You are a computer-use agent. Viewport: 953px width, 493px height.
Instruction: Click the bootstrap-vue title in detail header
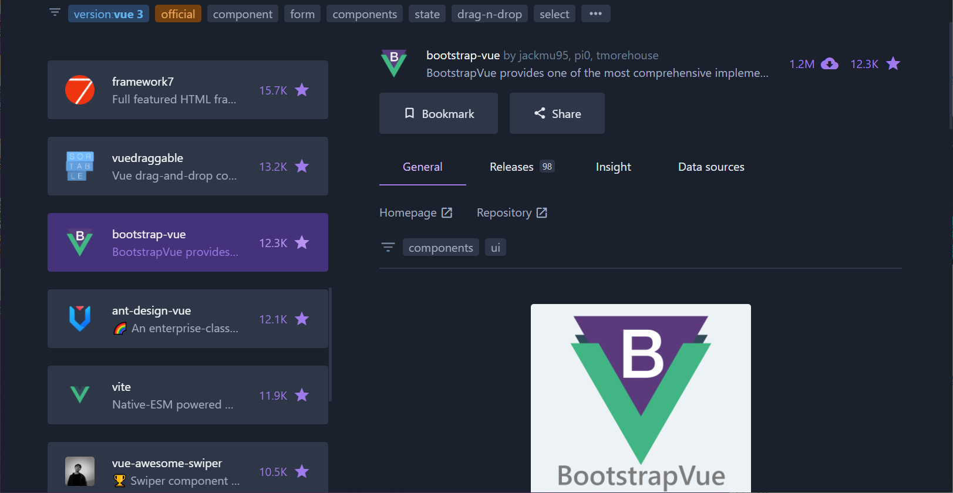pos(463,55)
